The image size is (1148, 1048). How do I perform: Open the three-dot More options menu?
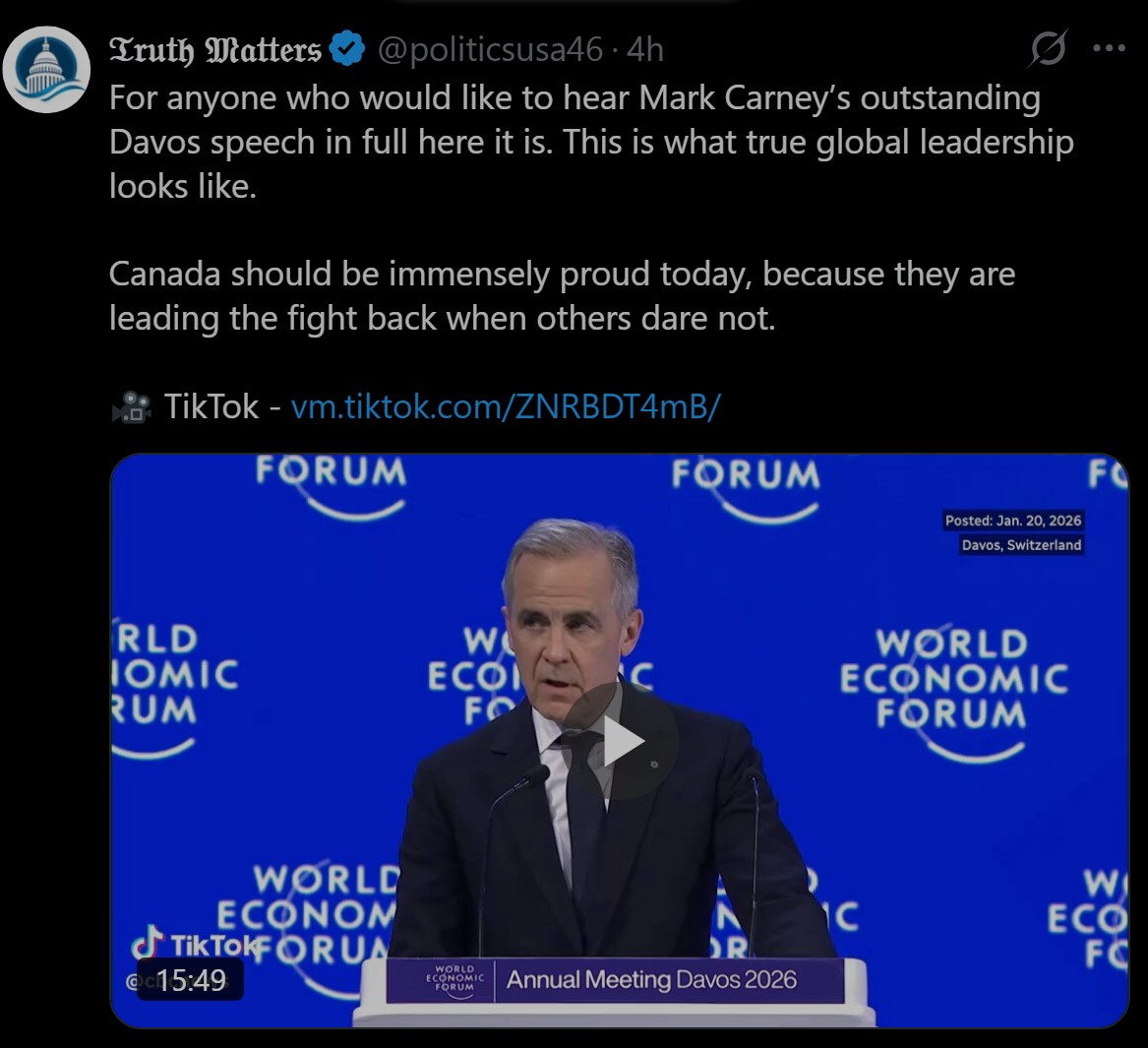coord(1109,48)
